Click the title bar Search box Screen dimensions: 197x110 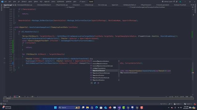83,2
